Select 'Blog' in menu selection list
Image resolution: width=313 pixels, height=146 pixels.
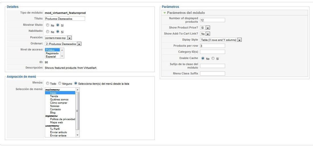click(60, 113)
